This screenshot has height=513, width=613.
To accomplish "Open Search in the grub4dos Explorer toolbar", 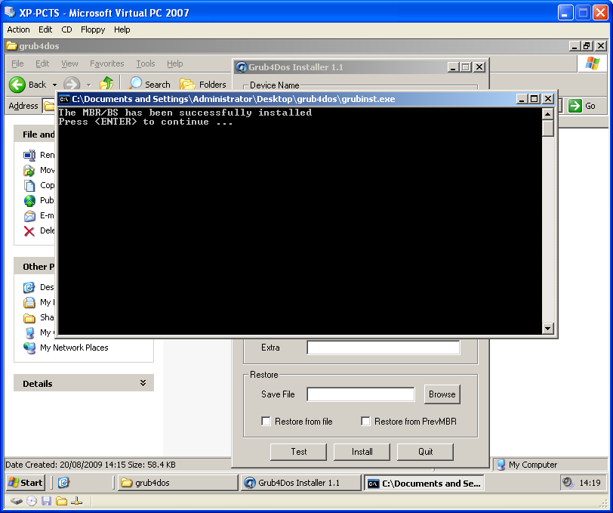I will pos(149,84).
